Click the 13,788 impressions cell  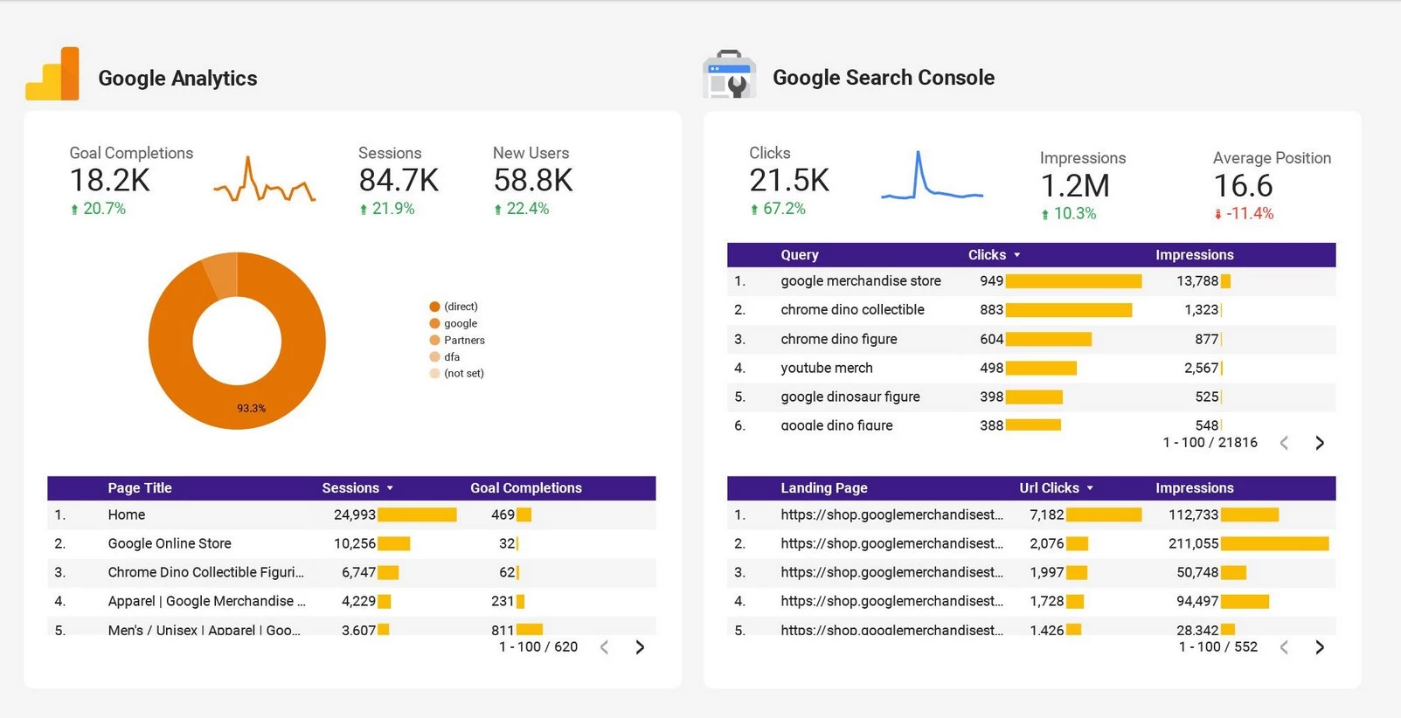(1197, 280)
